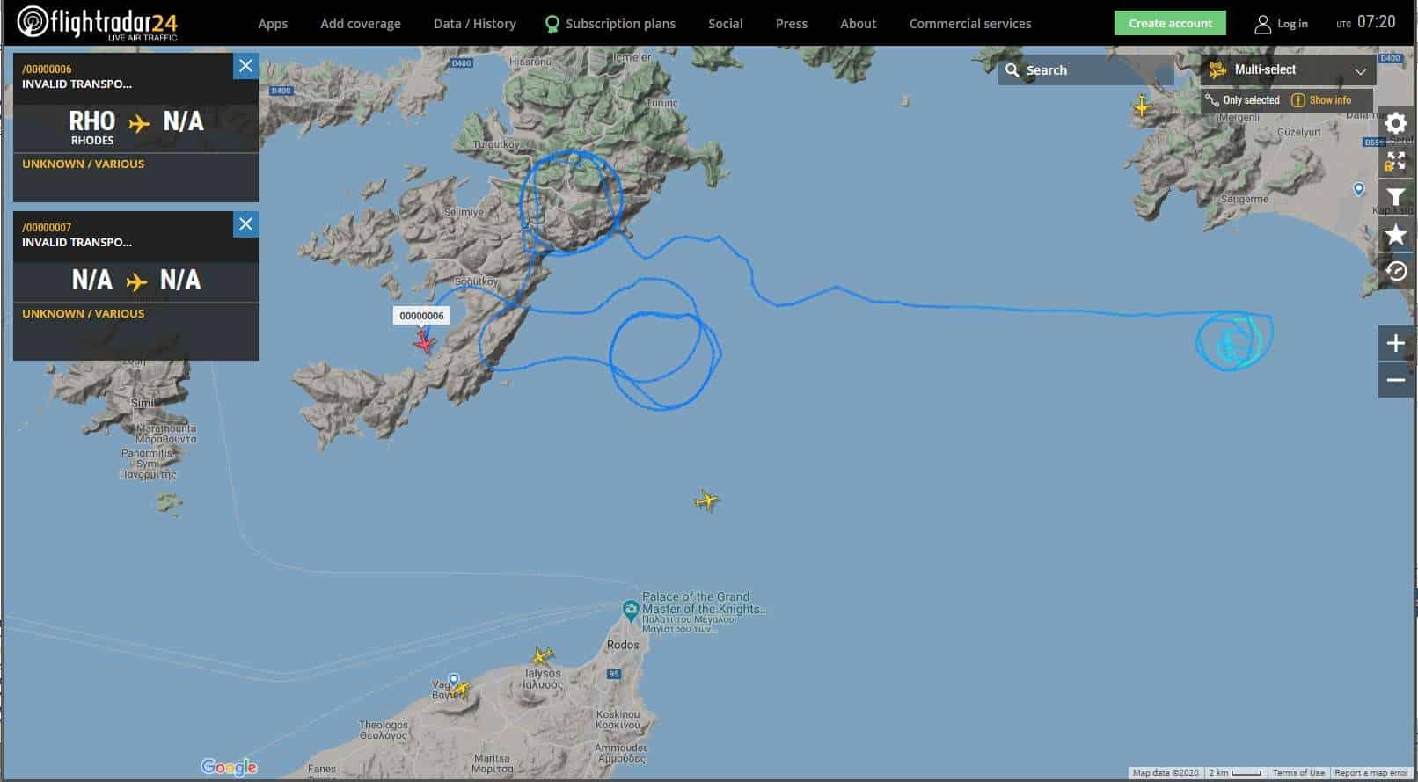The height and width of the screenshot is (782, 1418).
Task: Select the red aircraft 00000006 on map
Action: click(424, 342)
